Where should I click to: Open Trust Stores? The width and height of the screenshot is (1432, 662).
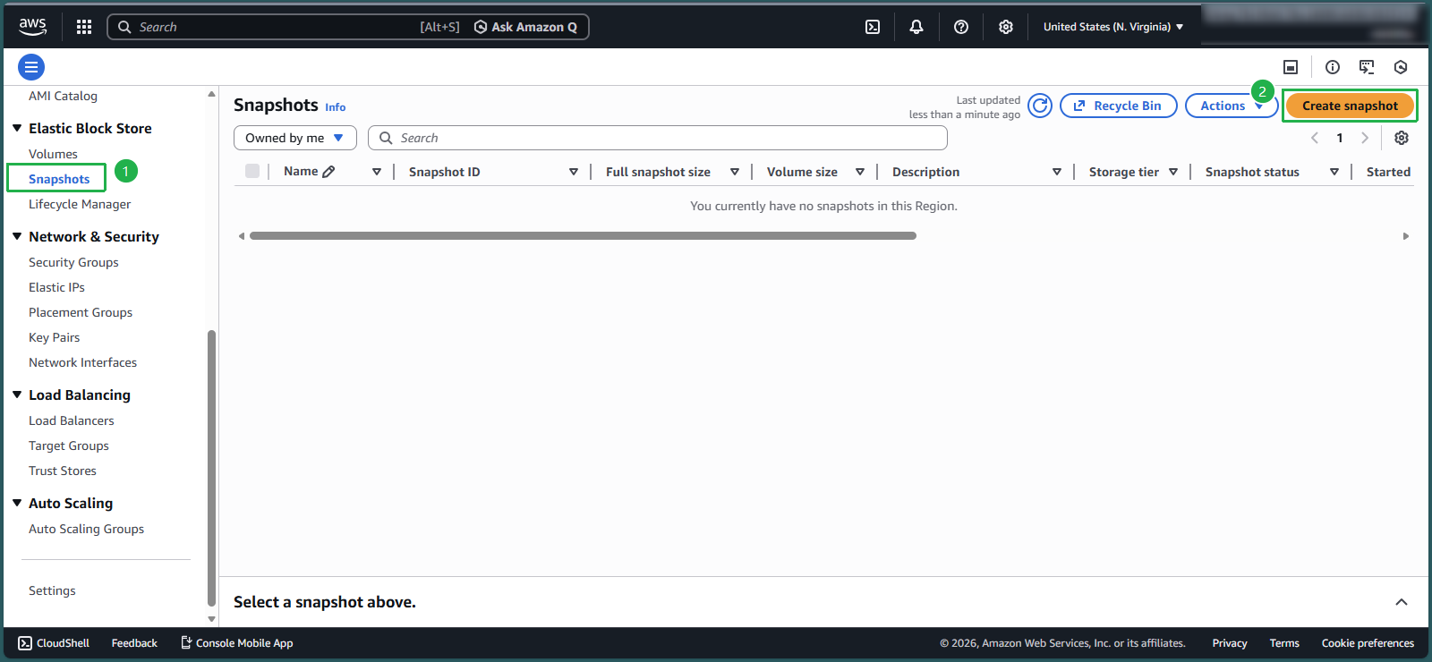[63, 471]
